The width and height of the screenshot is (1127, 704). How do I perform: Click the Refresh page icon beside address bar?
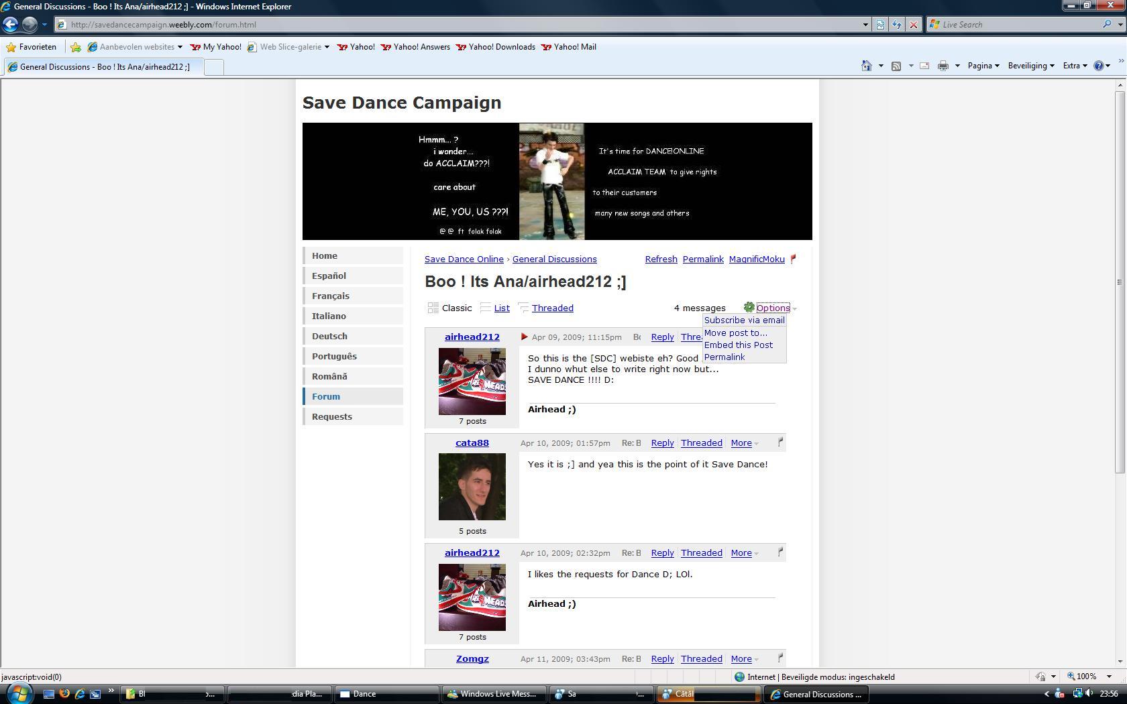896,25
